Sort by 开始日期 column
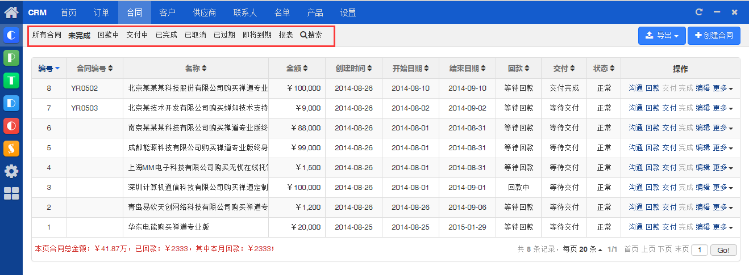 tap(410, 69)
